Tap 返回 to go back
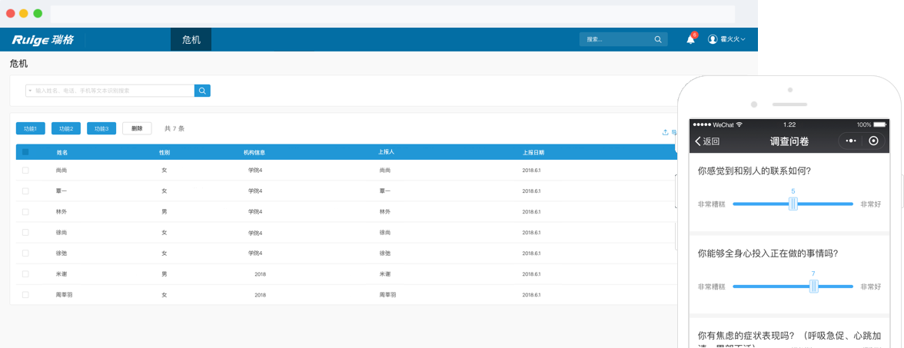The height and width of the screenshot is (348, 904). [707, 141]
